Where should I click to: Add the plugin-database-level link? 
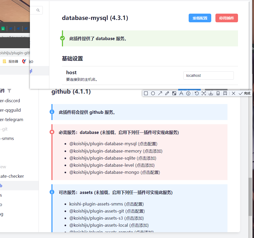[112, 165]
